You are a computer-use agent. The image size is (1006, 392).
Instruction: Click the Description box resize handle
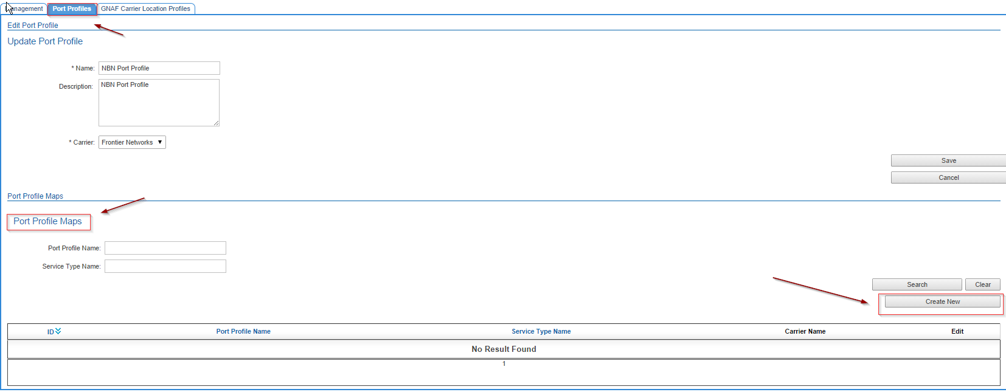(216, 123)
